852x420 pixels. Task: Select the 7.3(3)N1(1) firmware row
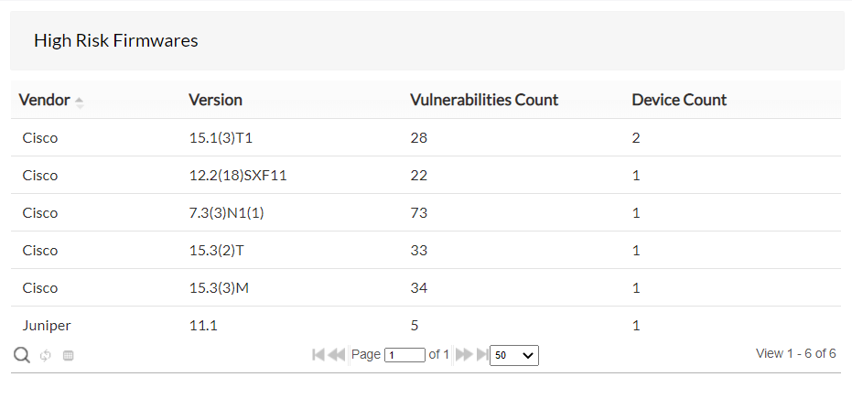[x=226, y=213]
